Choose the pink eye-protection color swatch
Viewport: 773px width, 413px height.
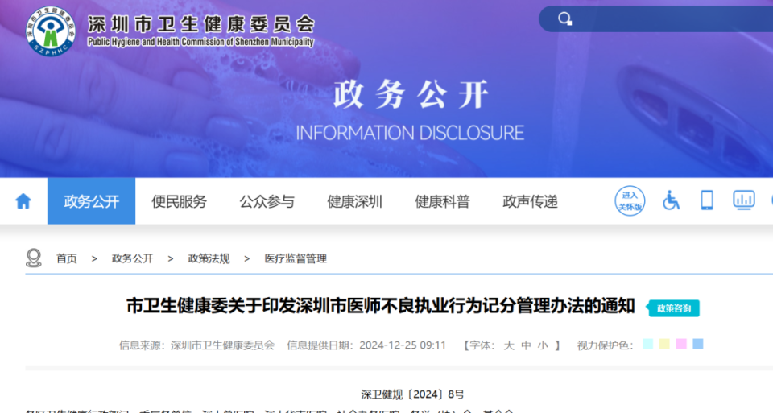click(681, 344)
